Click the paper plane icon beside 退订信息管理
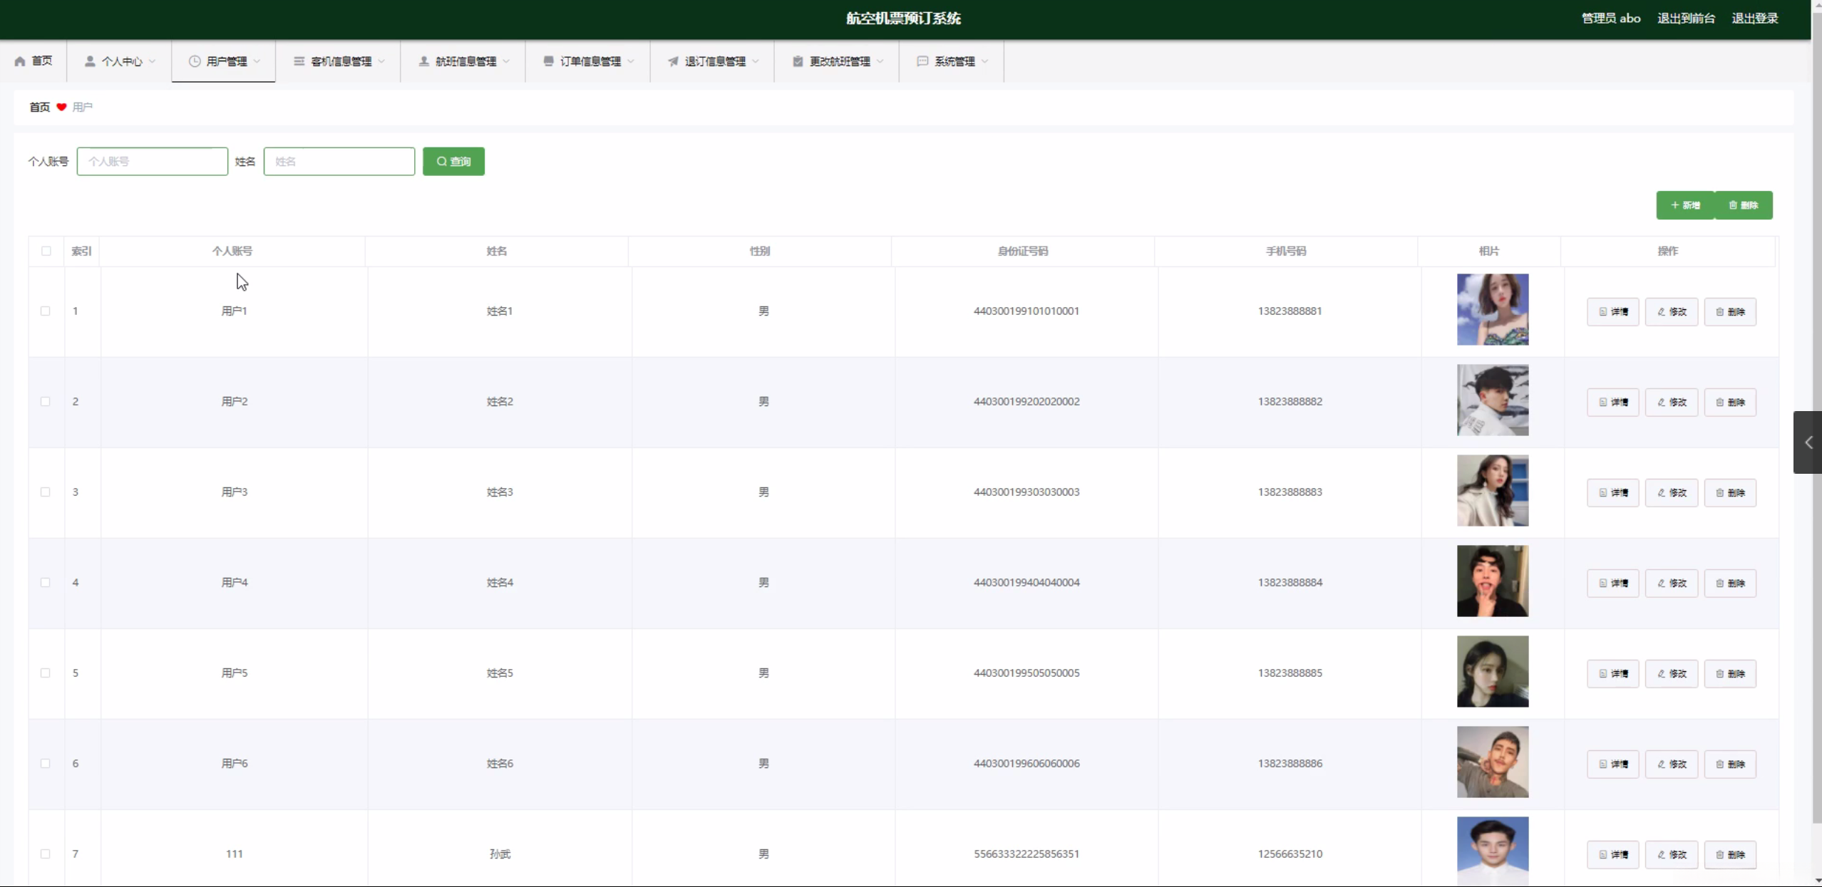This screenshot has width=1822, height=887. coord(672,61)
